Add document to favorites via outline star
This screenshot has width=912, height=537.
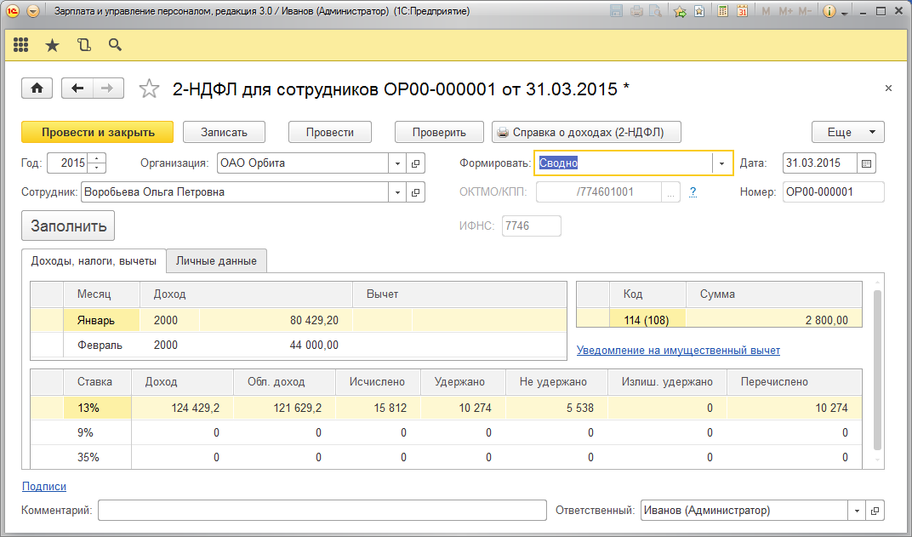coord(149,89)
